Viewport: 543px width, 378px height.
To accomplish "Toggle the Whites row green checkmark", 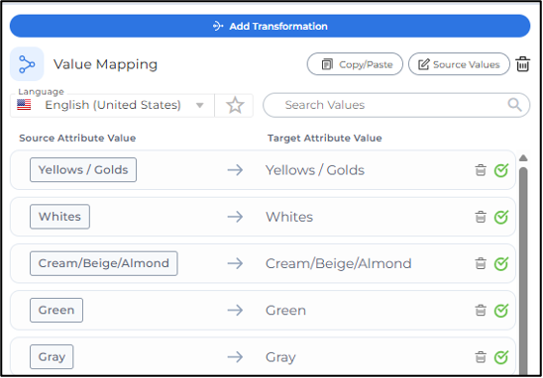I will coord(501,217).
